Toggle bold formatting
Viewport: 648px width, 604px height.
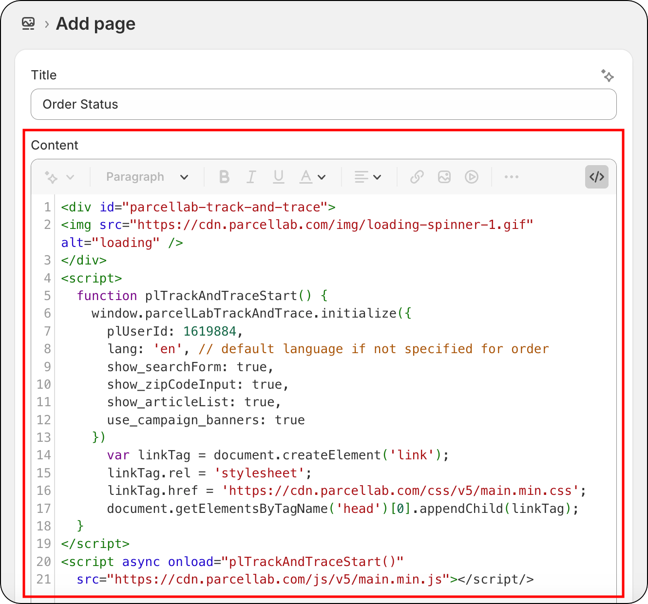tap(224, 177)
